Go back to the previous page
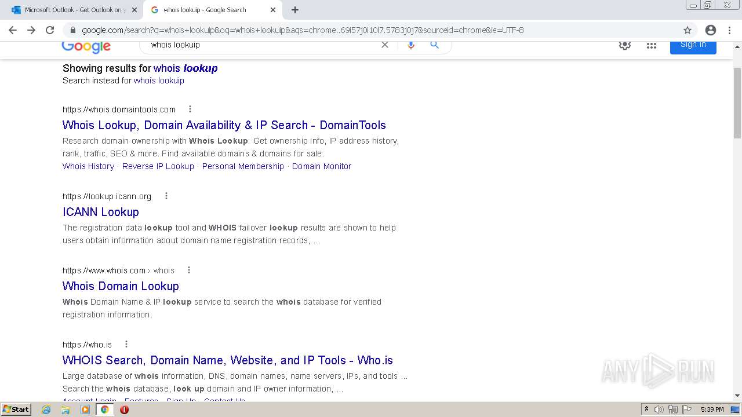 [x=13, y=30]
